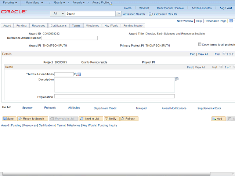Click the page customization icon near Personalize Page
Screen dimensions: 235x176
(x=231, y=21)
